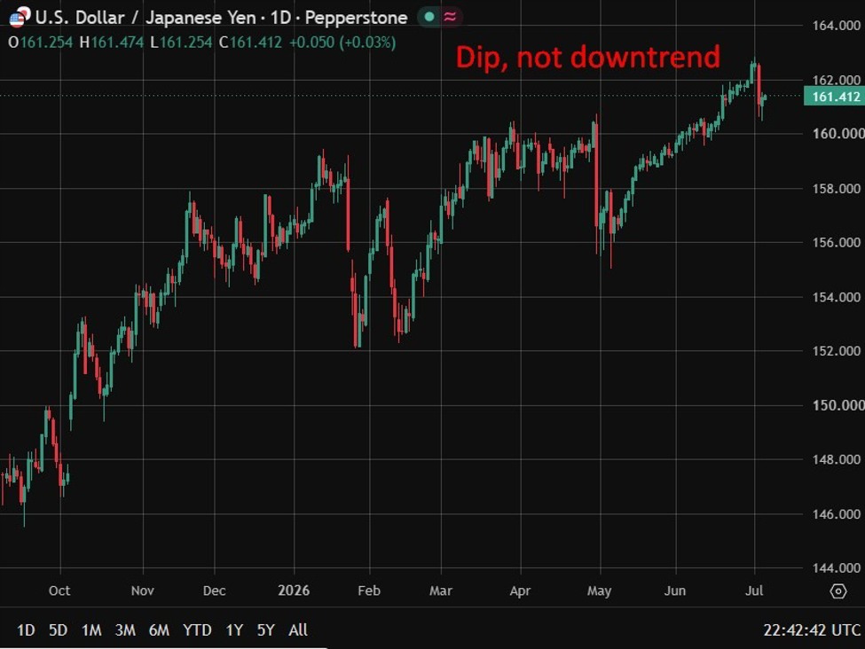Viewport: 865px width, 649px height.
Task: Click the high value H161.474
Action: coord(112,43)
